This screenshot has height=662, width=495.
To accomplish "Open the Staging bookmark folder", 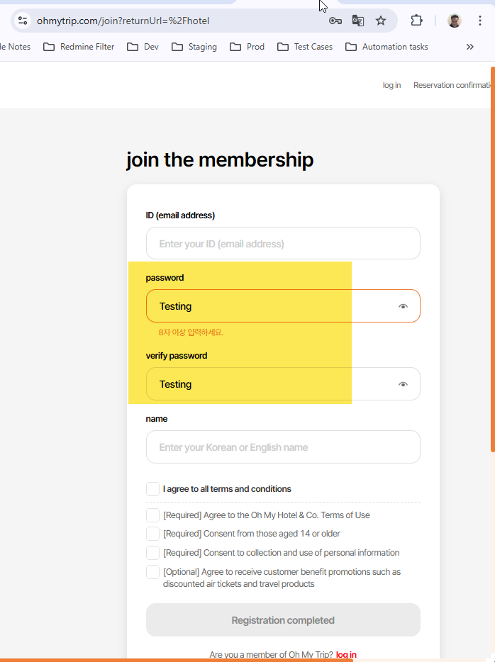I will point(194,47).
